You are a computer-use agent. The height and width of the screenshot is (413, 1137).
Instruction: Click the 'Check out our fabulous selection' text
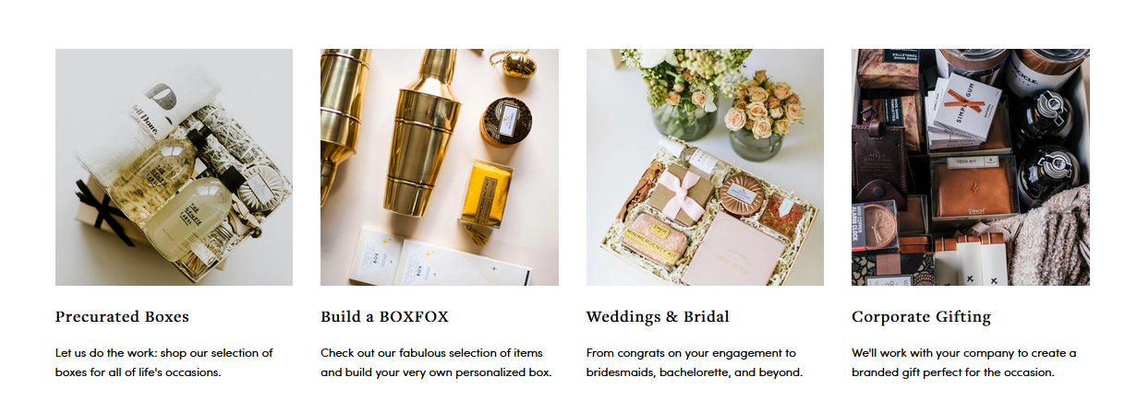click(x=436, y=363)
